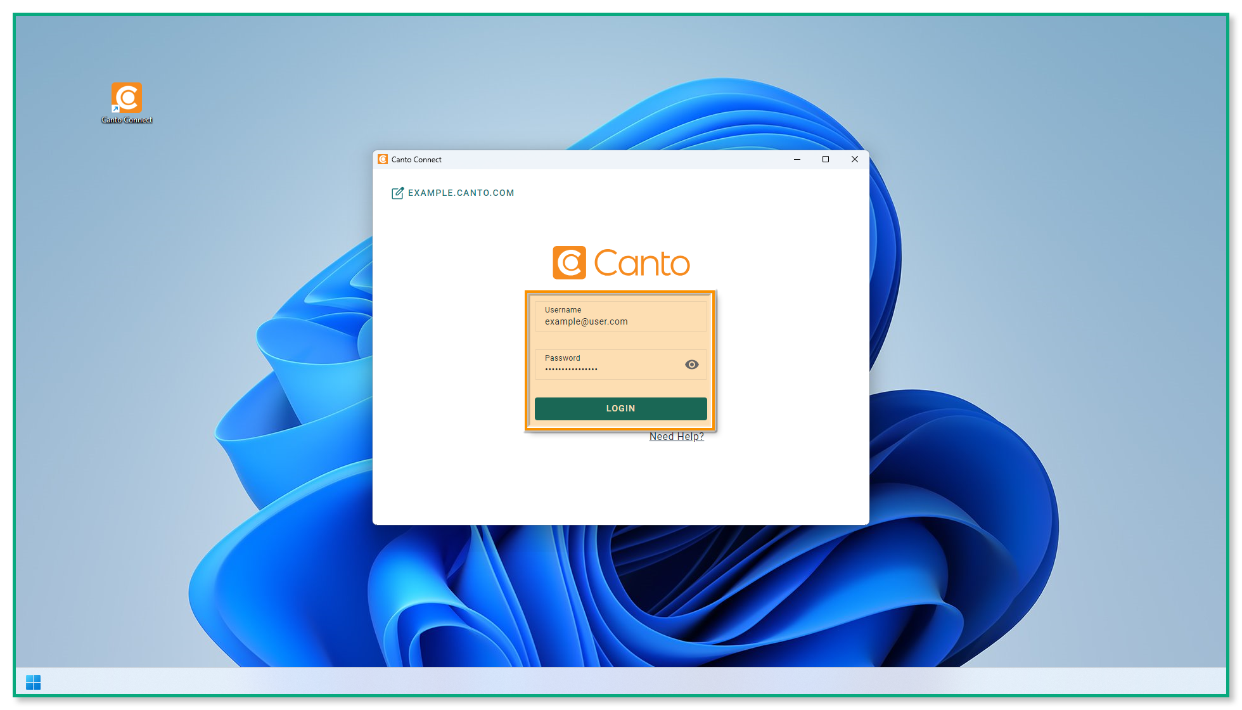
Task: Minimize the Canto Connect window
Action: [x=797, y=159]
